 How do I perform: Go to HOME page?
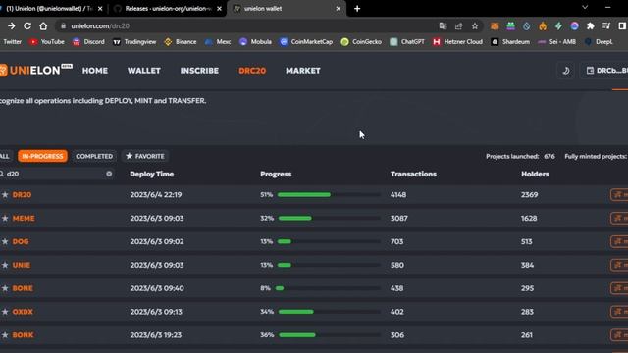pyautogui.click(x=95, y=71)
